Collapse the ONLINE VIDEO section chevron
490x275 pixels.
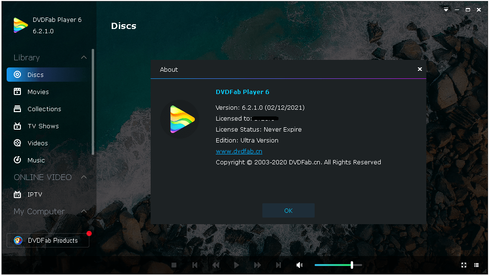point(84,177)
